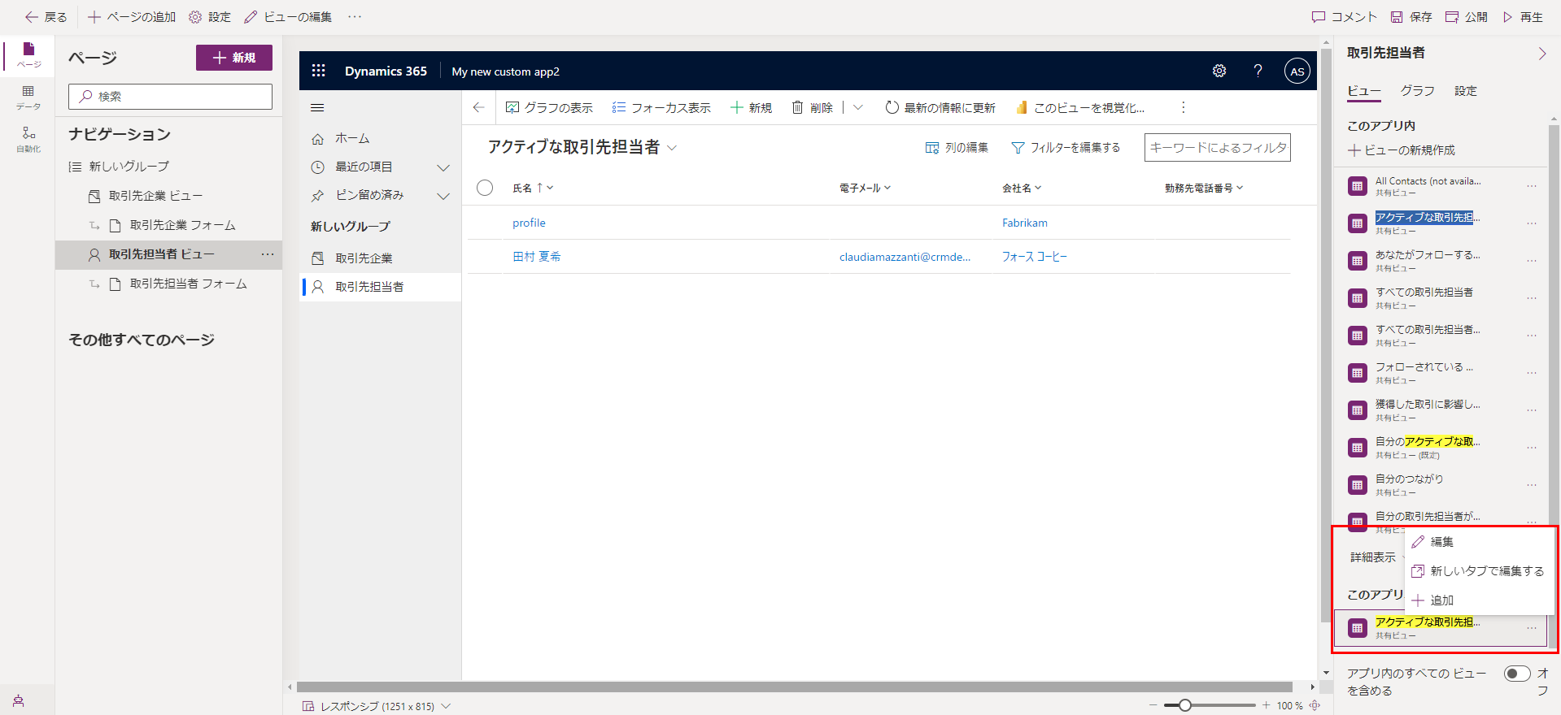The image size is (1561, 715).
Task: Select 取引先企業 in the site map
Action: pos(380,258)
